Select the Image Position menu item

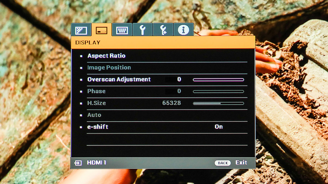click(109, 68)
